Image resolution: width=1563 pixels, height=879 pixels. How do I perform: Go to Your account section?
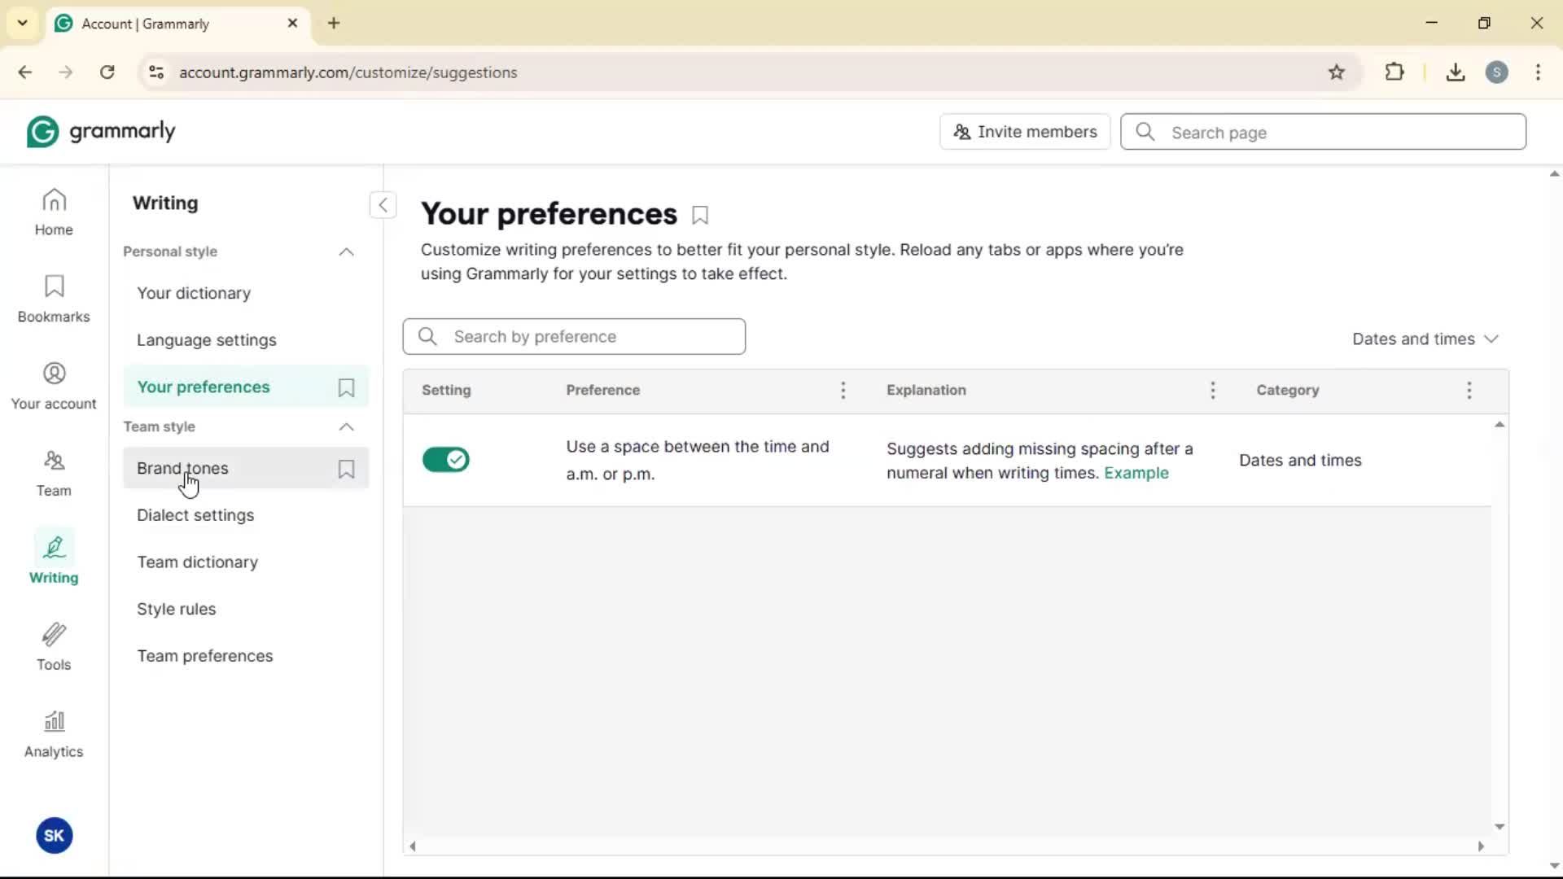coord(54,386)
